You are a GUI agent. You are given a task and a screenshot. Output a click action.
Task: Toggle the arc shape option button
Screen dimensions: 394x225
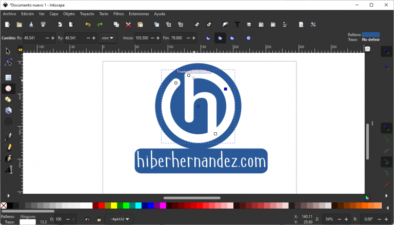[232, 38]
